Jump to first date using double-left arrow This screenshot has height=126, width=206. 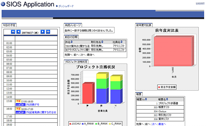click(x=13, y=32)
